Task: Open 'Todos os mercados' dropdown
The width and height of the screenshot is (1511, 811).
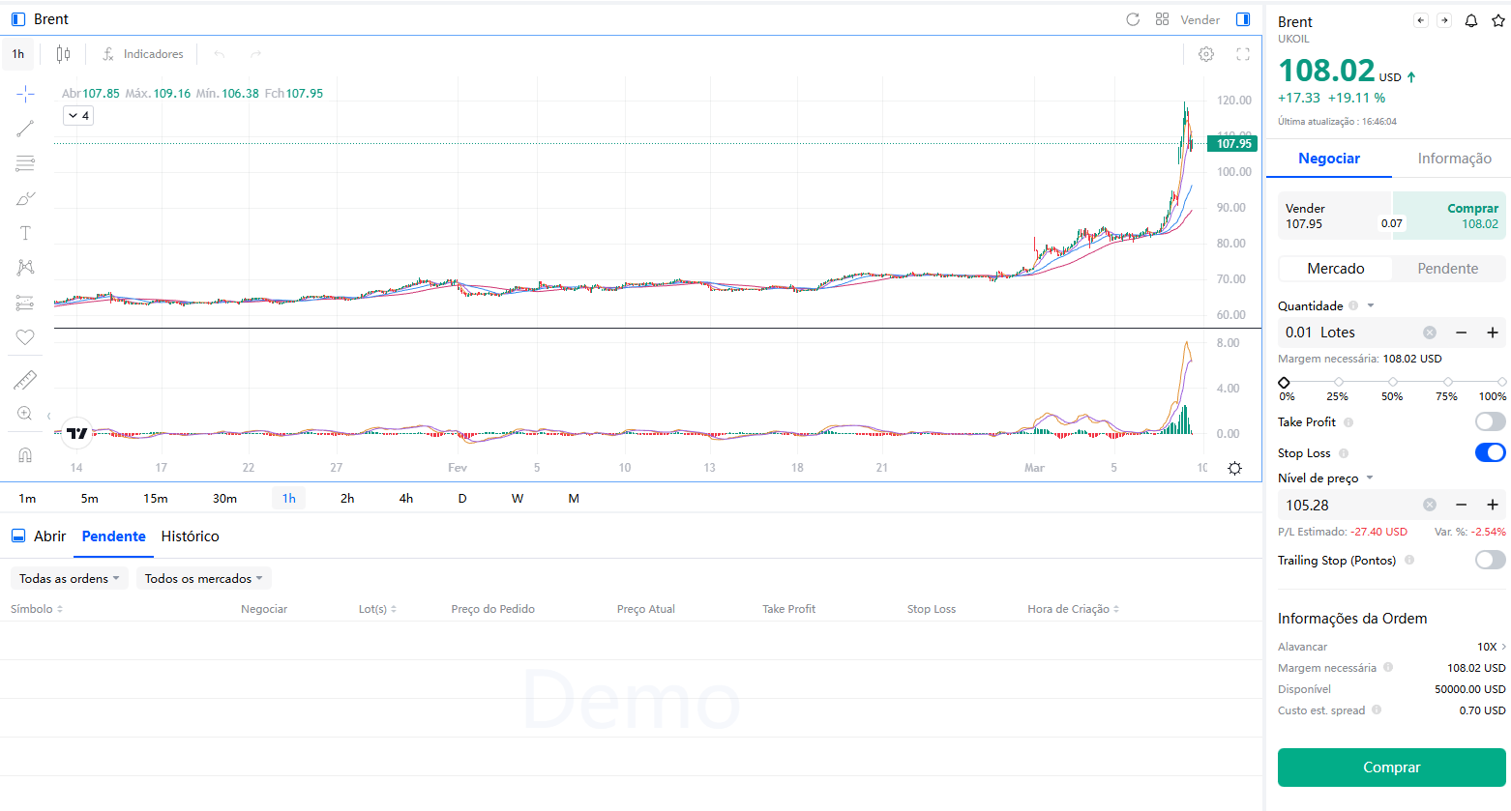Action: click(203, 578)
